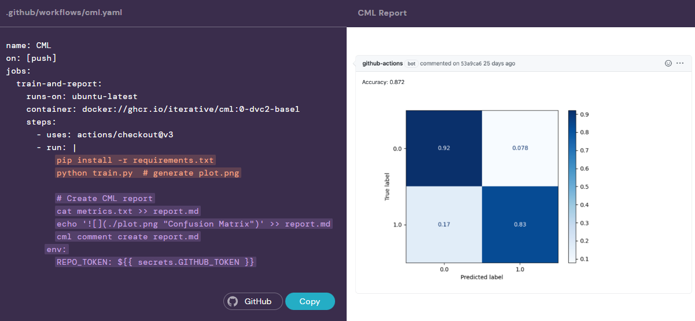Click the colorbar tick label 0.1
Viewport: 695px width, 321px height.
[584, 258]
